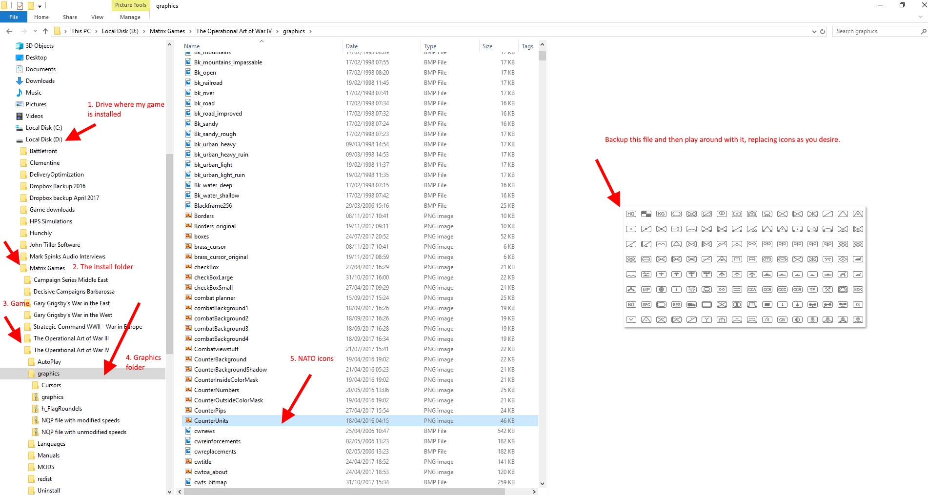Refresh the graphics folder view

pyautogui.click(x=823, y=31)
